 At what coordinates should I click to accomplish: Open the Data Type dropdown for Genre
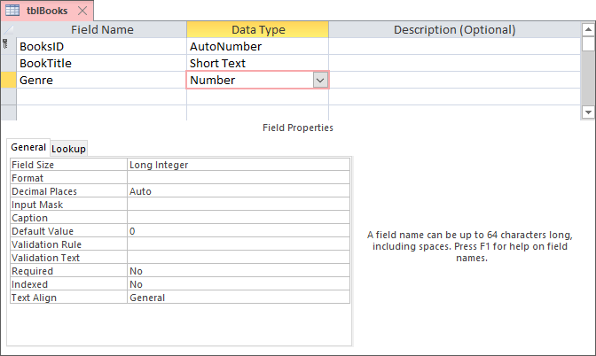320,80
